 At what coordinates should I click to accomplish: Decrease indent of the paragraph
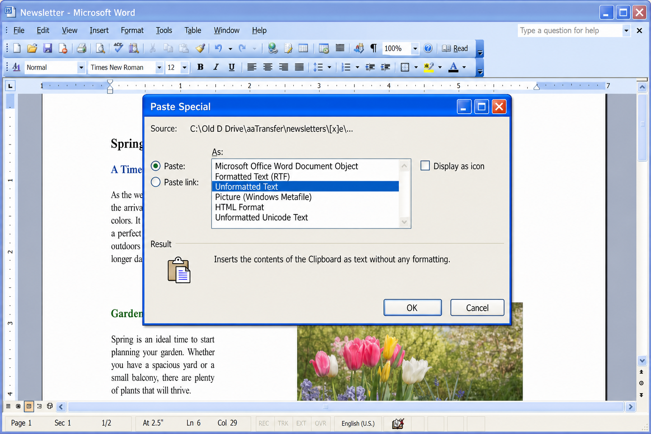click(370, 67)
